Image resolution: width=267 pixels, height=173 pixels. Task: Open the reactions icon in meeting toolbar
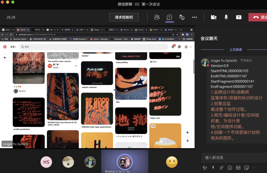pos(182,17)
